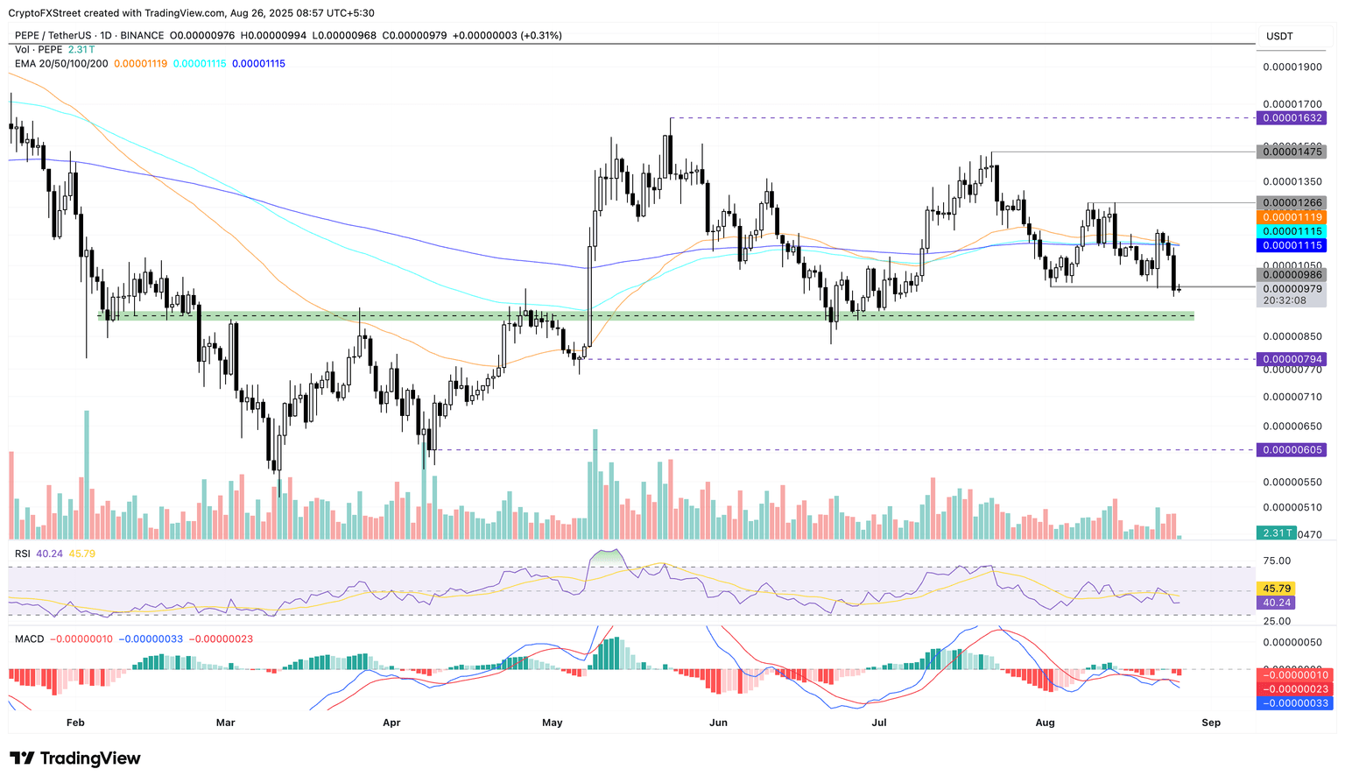Viewport: 1345px width, 783px height.
Task: Select the 0.00001475 gray price label
Action: (1291, 152)
